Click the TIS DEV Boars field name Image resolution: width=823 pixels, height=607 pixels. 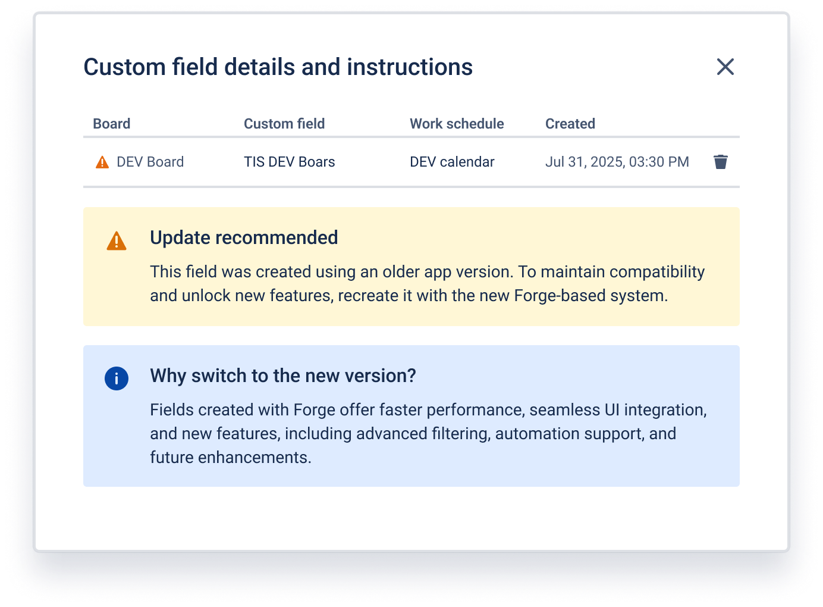tap(290, 162)
